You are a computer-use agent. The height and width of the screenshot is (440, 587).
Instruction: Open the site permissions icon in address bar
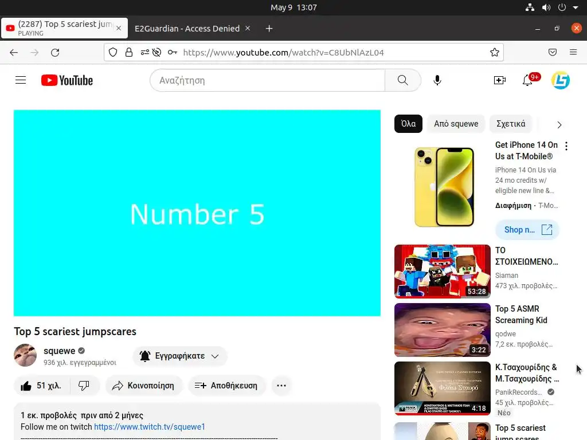(145, 52)
